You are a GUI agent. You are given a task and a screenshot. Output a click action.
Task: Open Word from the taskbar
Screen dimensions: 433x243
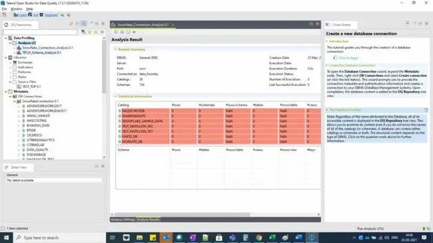pyautogui.click(x=298, y=238)
